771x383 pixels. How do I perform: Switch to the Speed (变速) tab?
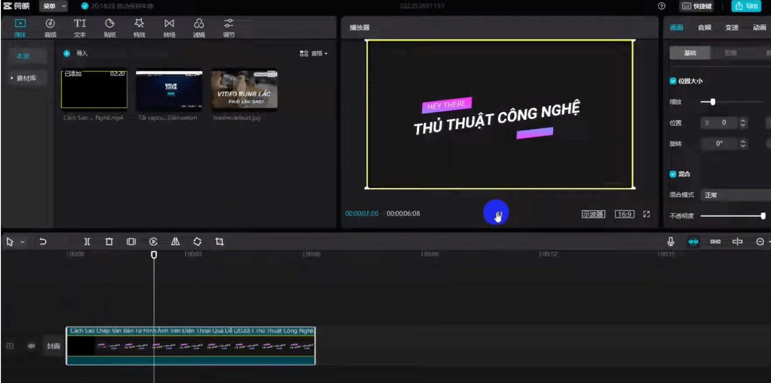[732, 27]
